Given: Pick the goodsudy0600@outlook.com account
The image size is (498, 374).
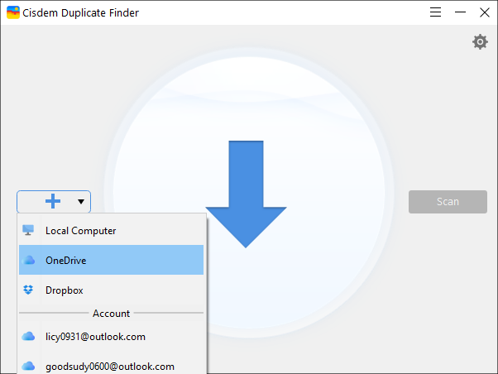Looking at the screenshot, I should click(111, 366).
